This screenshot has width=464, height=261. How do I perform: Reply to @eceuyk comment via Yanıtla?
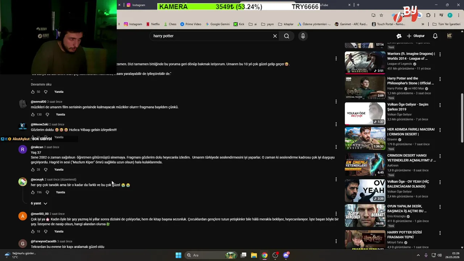click(61, 192)
